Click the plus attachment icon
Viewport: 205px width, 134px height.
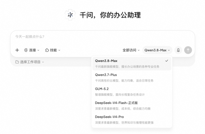(17, 50)
